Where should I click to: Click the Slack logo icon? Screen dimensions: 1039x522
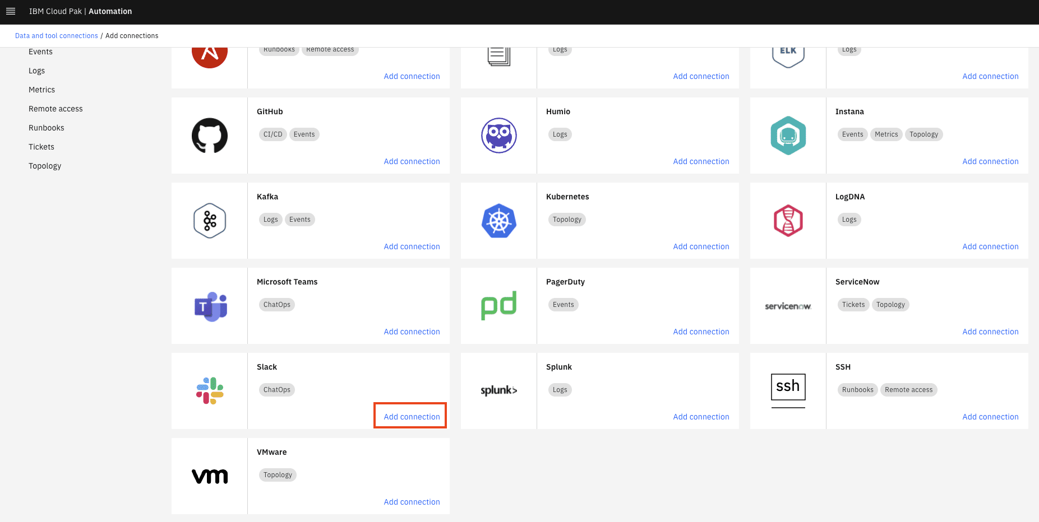pos(210,390)
